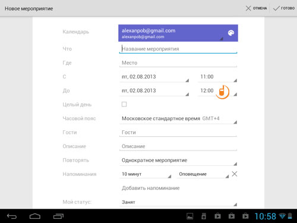Focus the Описание description field

[x=178, y=146]
